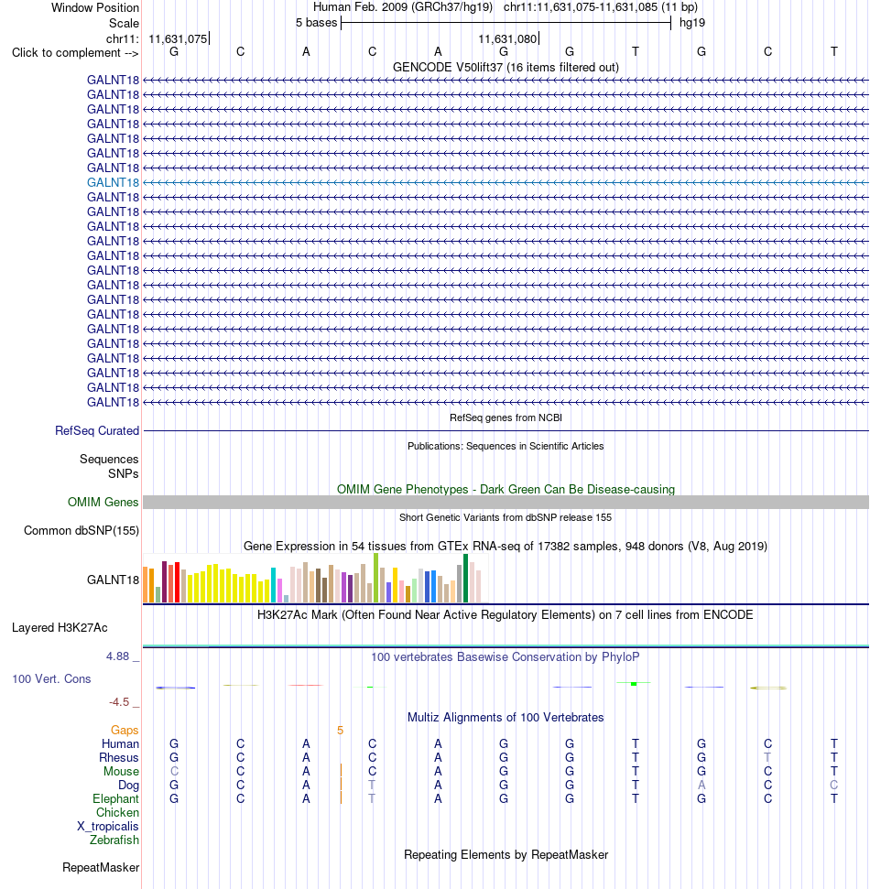Click the Multiz Alignments of 100 Vertebrates title
Image resolution: width=870 pixels, height=889 pixels.
pos(506,717)
